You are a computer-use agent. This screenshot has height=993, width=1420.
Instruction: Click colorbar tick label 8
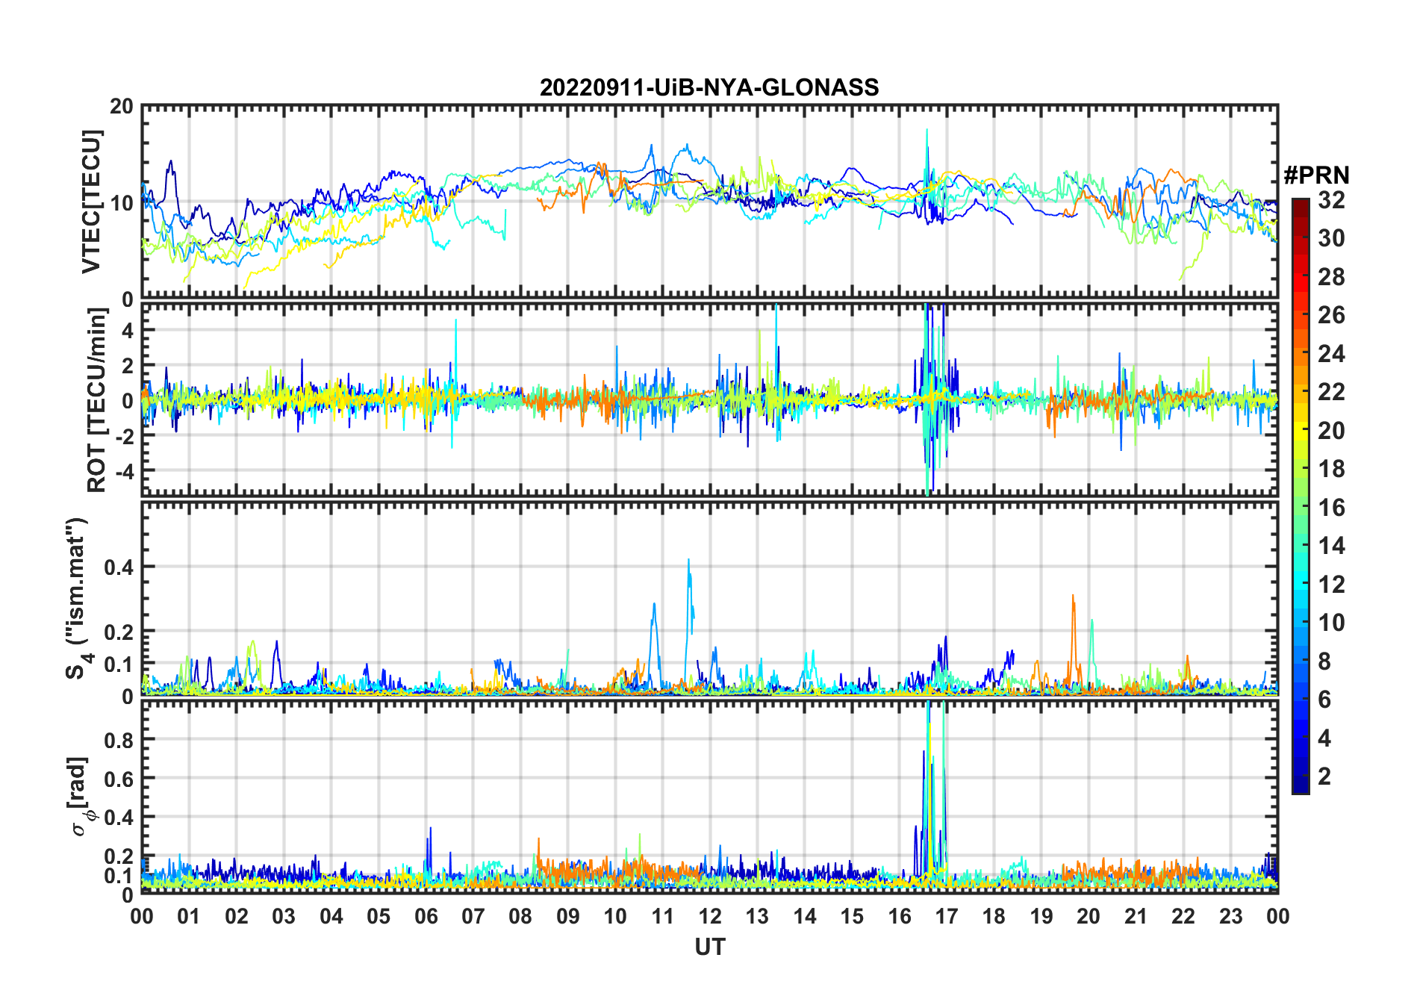pyautogui.click(x=1324, y=662)
